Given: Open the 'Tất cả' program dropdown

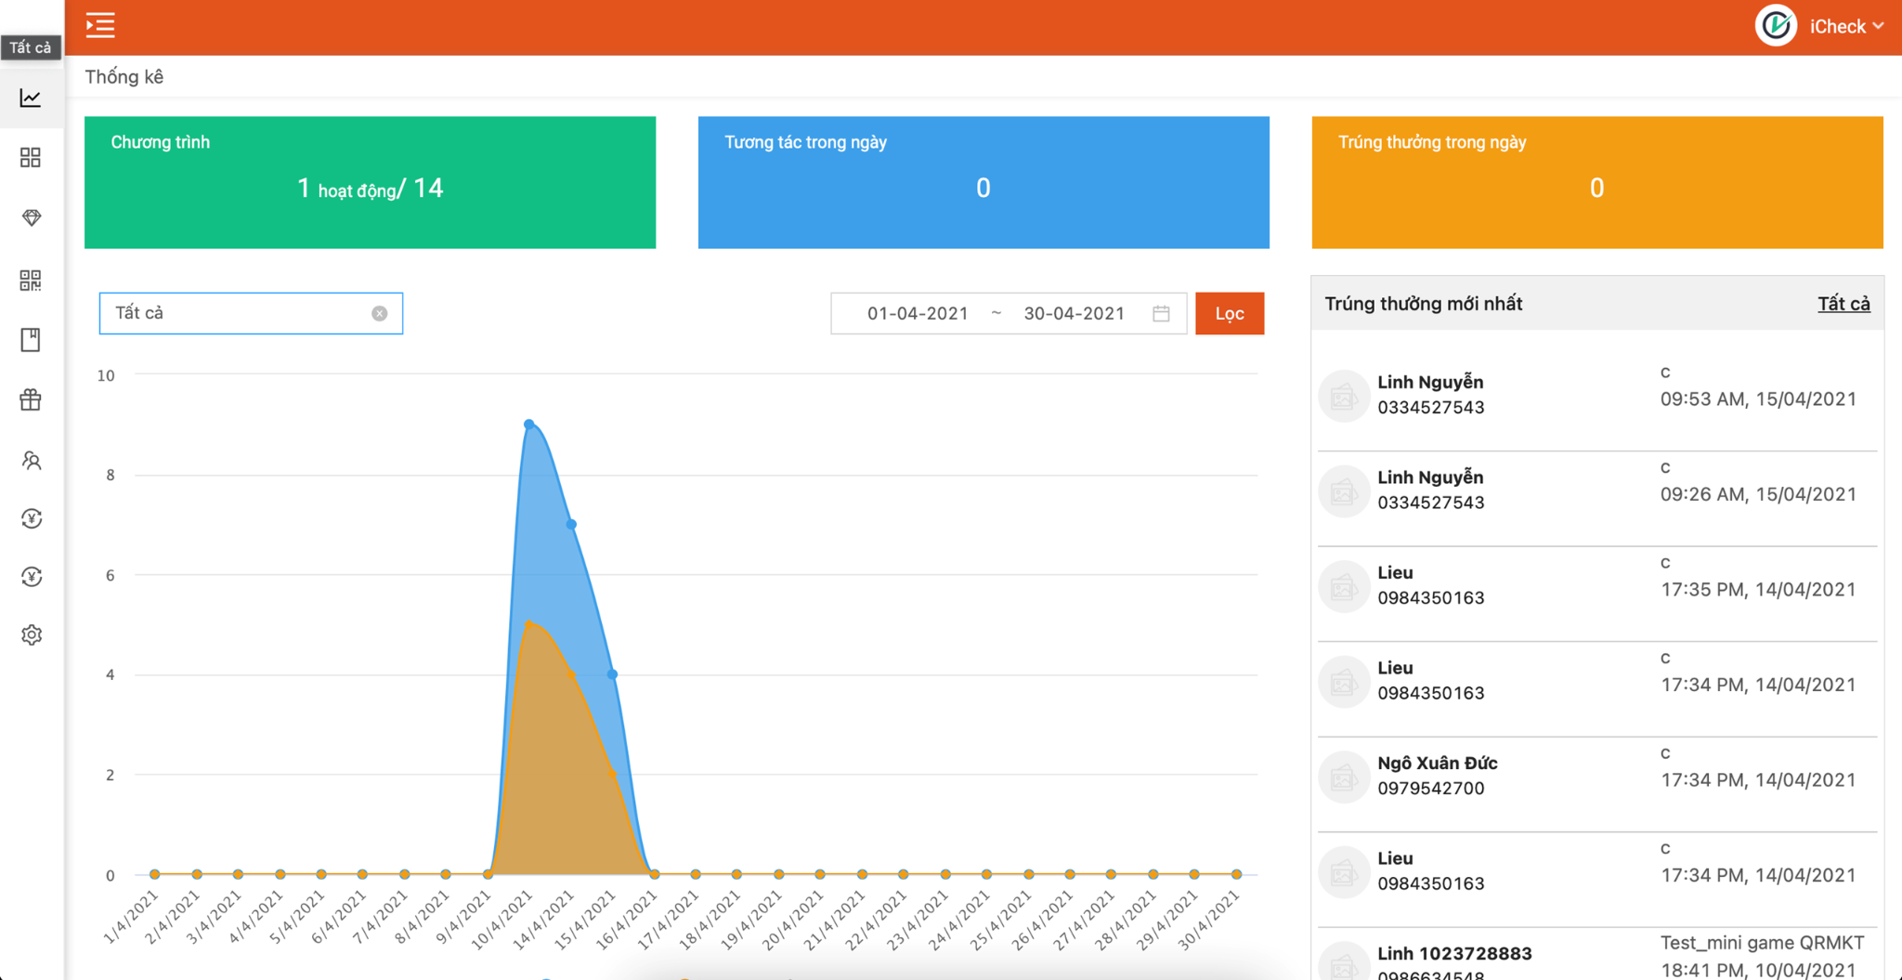Looking at the screenshot, I should (x=237, y=314).
